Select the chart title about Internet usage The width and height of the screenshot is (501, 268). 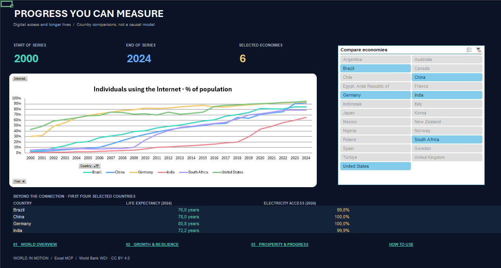coord(163,89)
